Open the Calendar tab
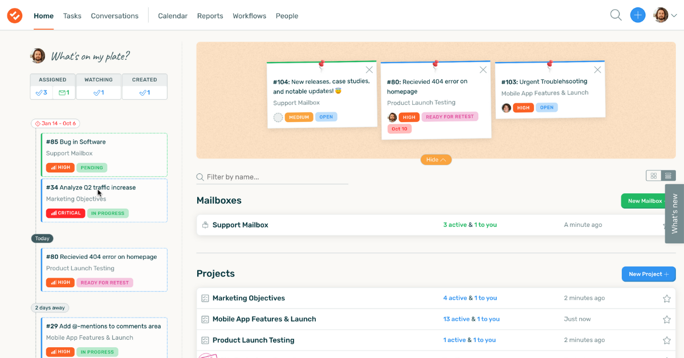 [173, 16]
